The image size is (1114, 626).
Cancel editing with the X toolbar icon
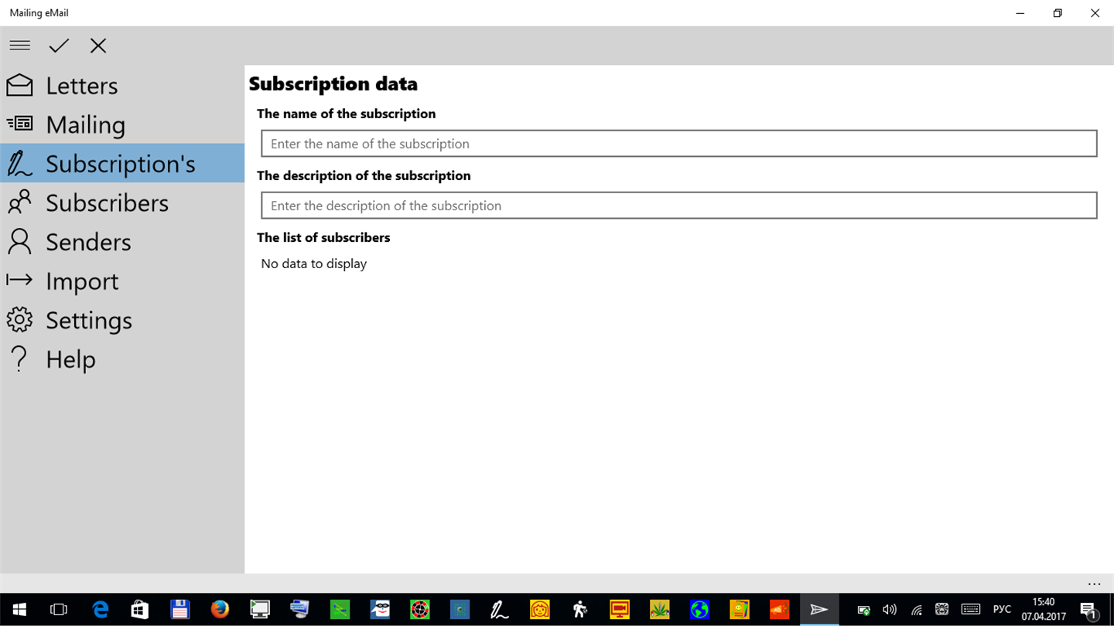pos(98,46)
